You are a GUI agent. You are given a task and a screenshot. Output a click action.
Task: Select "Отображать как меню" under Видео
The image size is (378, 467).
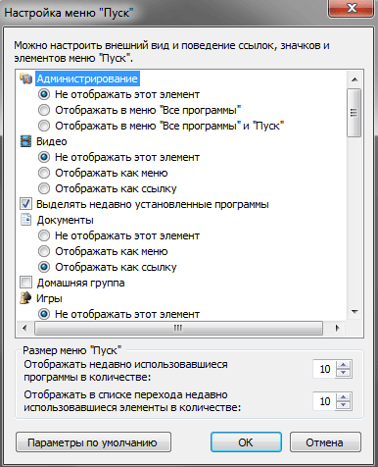pos(44,173)
